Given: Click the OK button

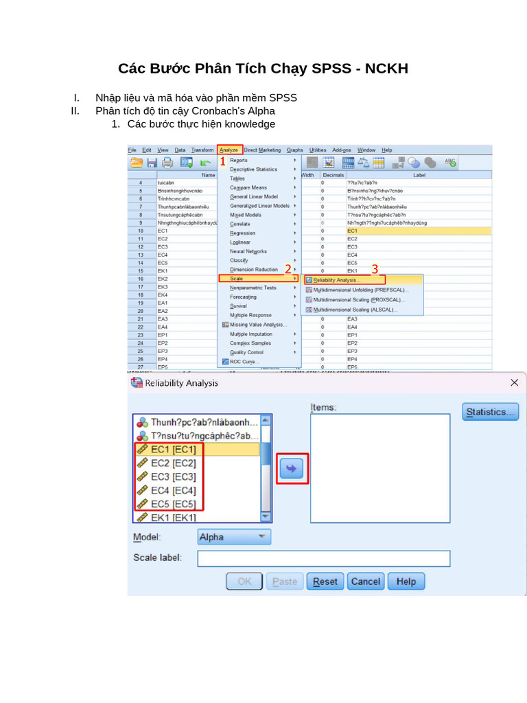Looking at the screenshot, I should [x=244, y=581].
